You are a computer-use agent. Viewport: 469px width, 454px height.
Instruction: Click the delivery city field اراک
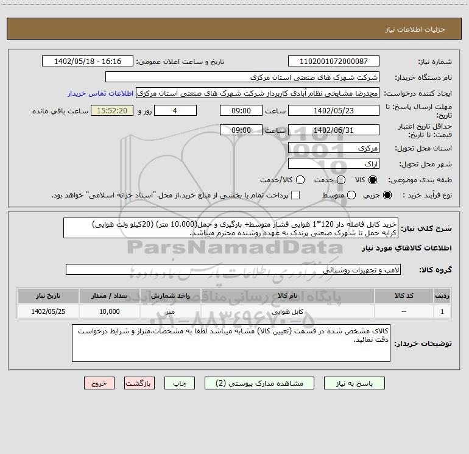tap(334, 163)
